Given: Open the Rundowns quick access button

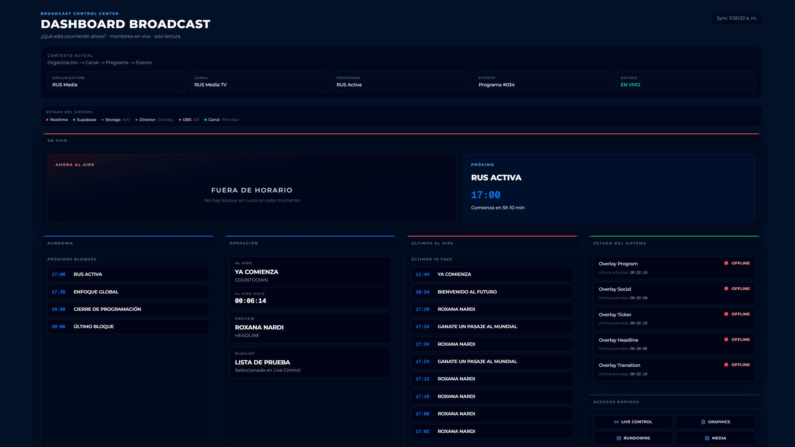Looking at the screenshot, I should (x=633, y=438).
